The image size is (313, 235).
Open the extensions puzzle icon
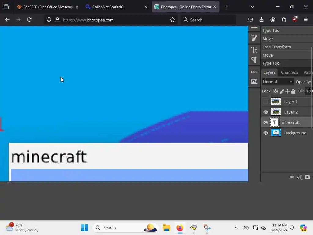[x=284, y=20]
